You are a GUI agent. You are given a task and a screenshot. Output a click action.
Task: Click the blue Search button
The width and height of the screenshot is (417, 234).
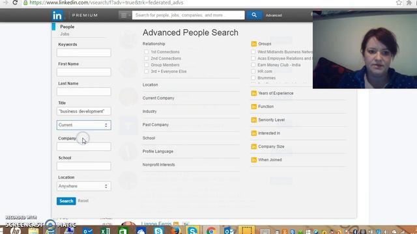66,201
